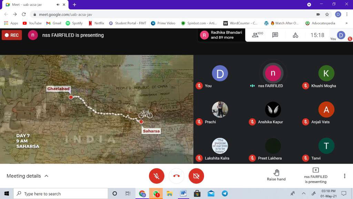The width and height of the screenshot is (353, 199).
Task: Show more bookmarks with chevron
Action: coord(346,23)
